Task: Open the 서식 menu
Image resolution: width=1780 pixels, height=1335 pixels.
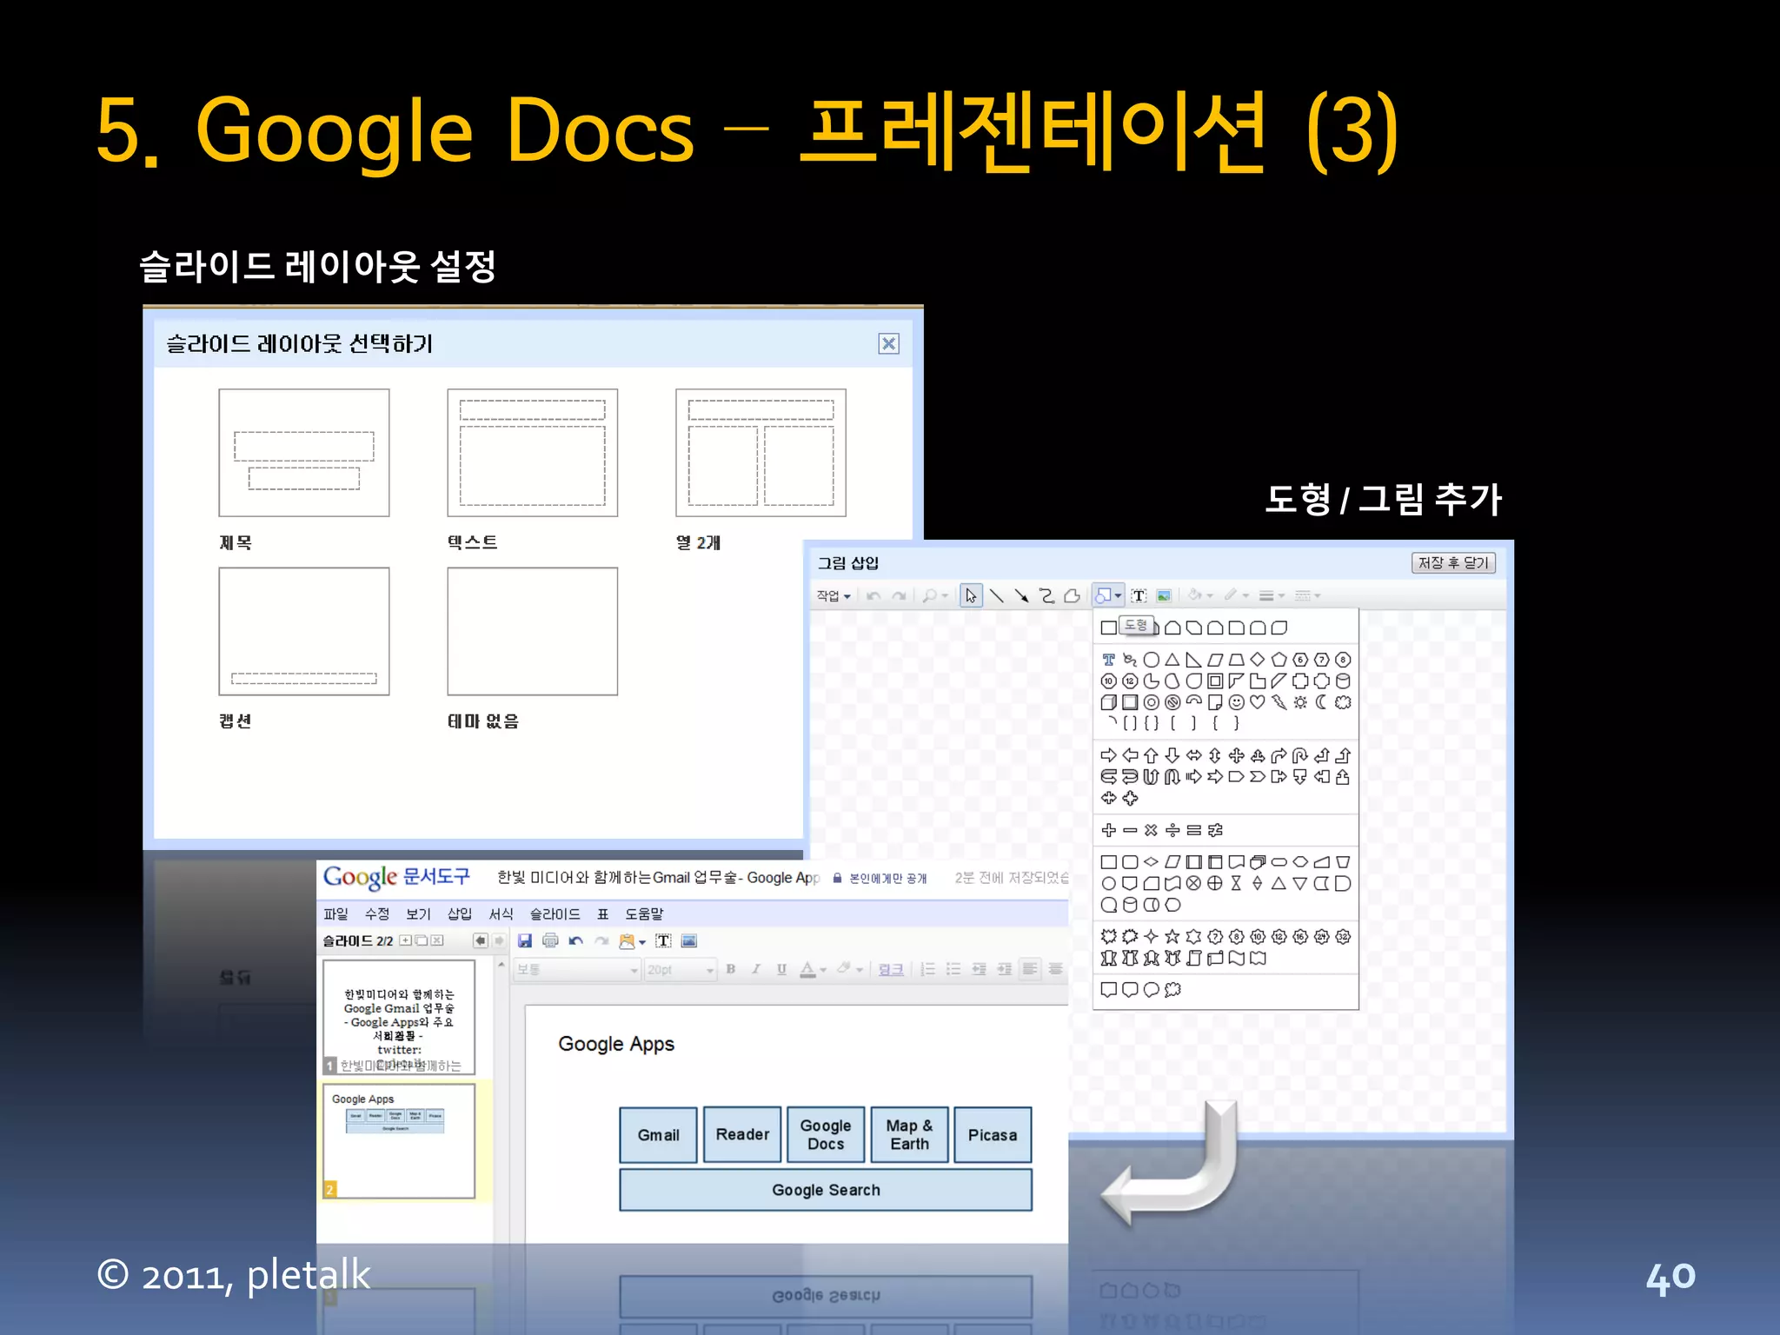Action: 501,913
